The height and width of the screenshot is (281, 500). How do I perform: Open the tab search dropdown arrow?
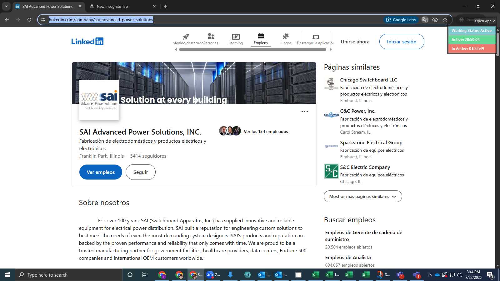coord(6,6)
